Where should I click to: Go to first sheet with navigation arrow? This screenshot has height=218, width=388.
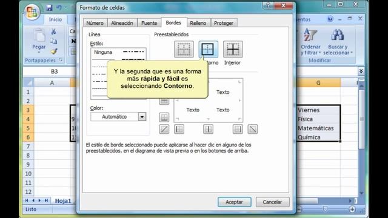click(x=27, y=200)
